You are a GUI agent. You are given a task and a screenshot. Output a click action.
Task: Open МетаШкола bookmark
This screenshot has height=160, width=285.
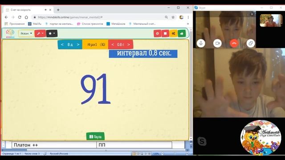(x=116, y=24)
